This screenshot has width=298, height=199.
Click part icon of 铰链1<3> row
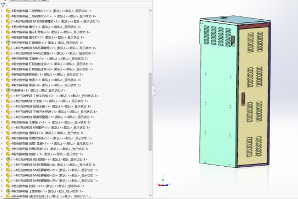click(8, 154)
